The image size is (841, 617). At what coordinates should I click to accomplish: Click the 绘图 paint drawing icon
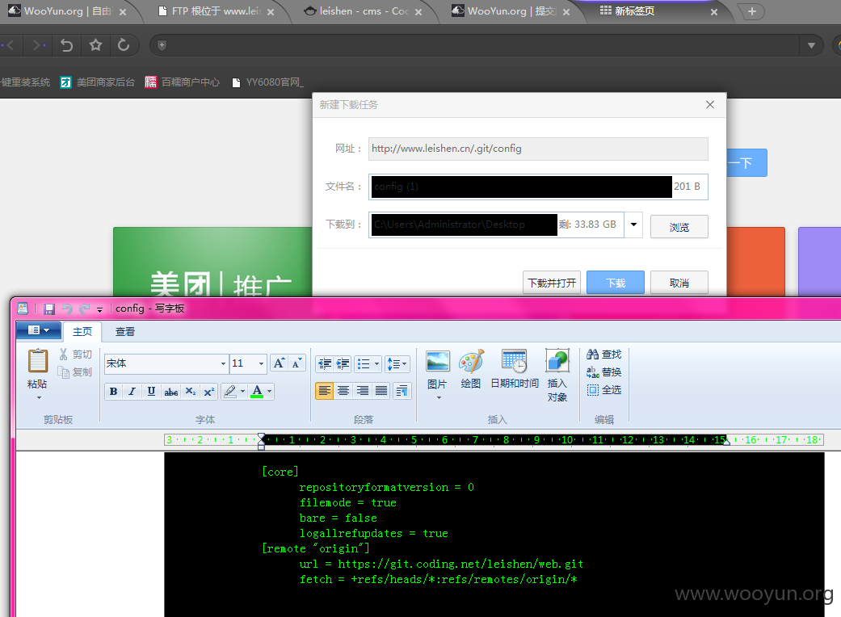pos(471,369)
